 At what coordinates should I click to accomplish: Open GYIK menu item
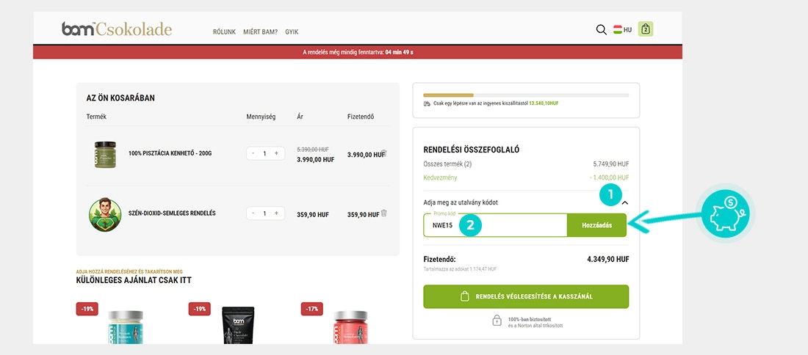pyautogui.click(x=292, y=32)
